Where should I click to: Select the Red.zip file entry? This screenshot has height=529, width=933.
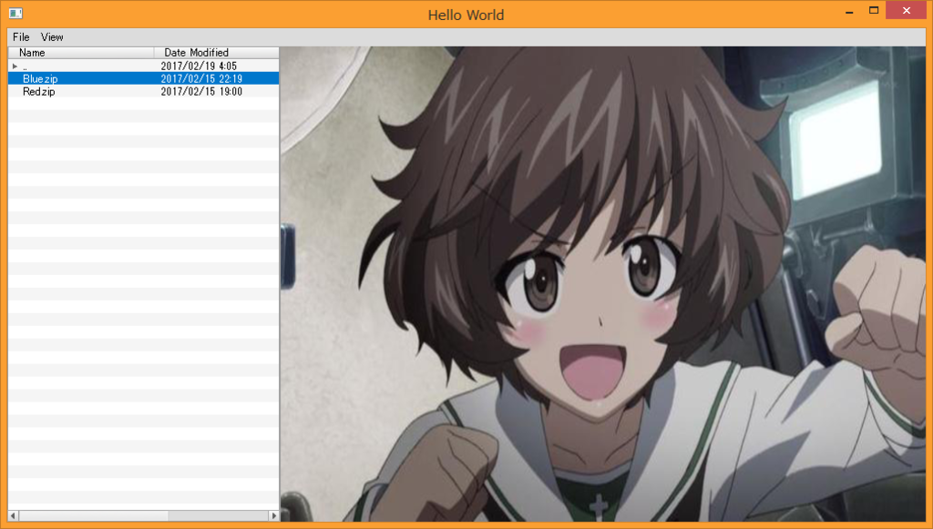tap(143, 92)
